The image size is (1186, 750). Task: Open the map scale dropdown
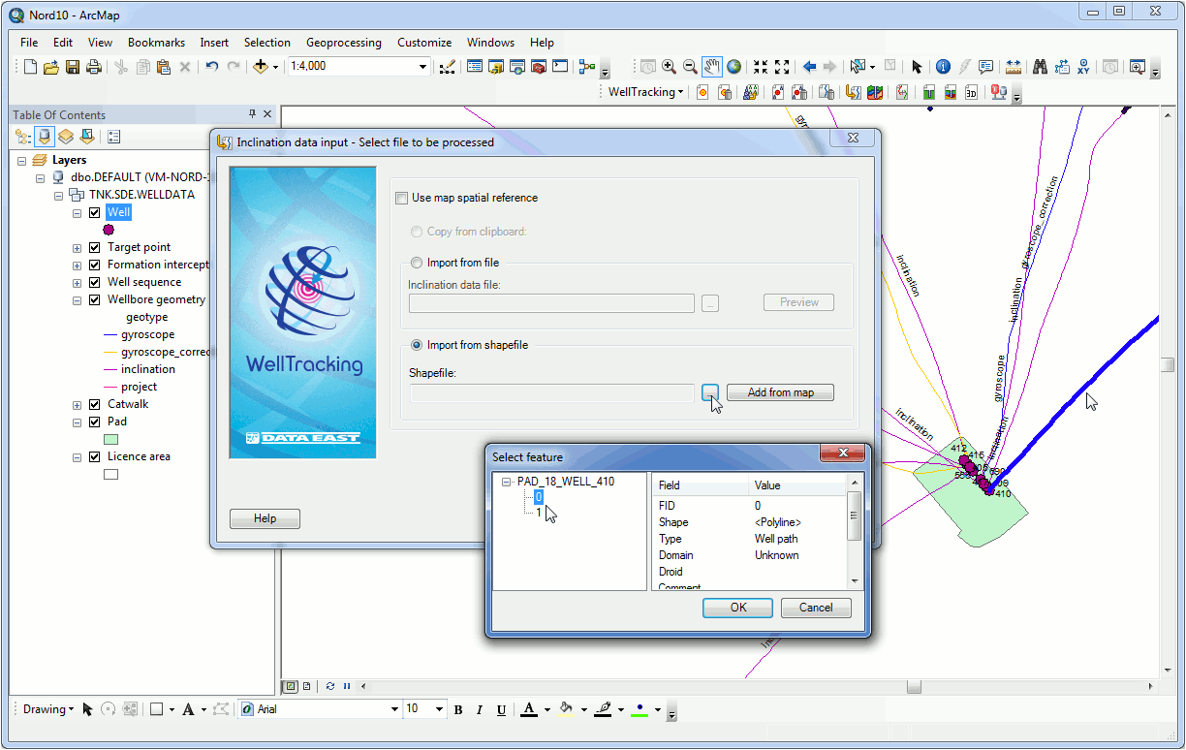point(422,67)
